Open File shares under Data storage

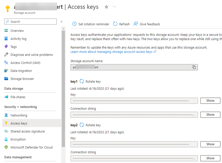tap(18, 97)
